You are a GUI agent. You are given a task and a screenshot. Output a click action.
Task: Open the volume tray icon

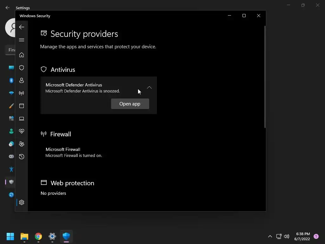(x=287, y=236)
